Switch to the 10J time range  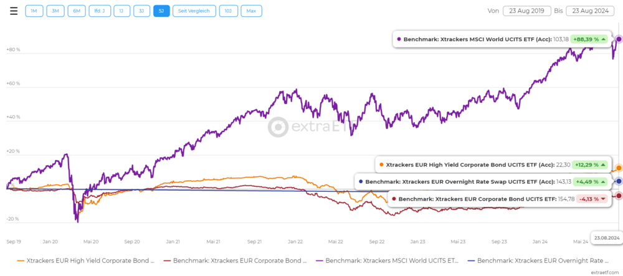coord(228,11)
